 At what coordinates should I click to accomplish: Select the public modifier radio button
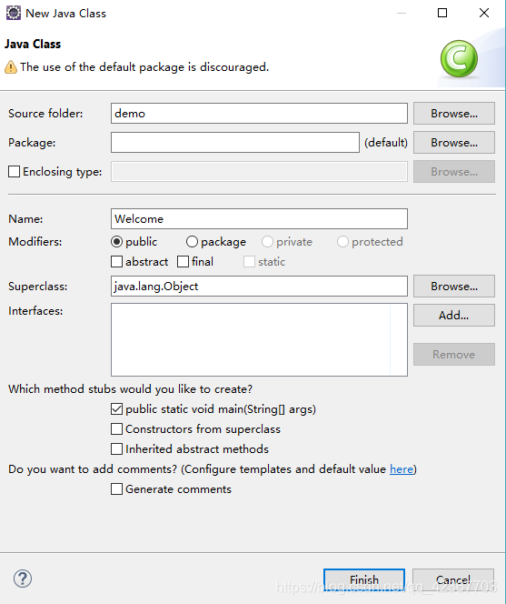(116, 242)
